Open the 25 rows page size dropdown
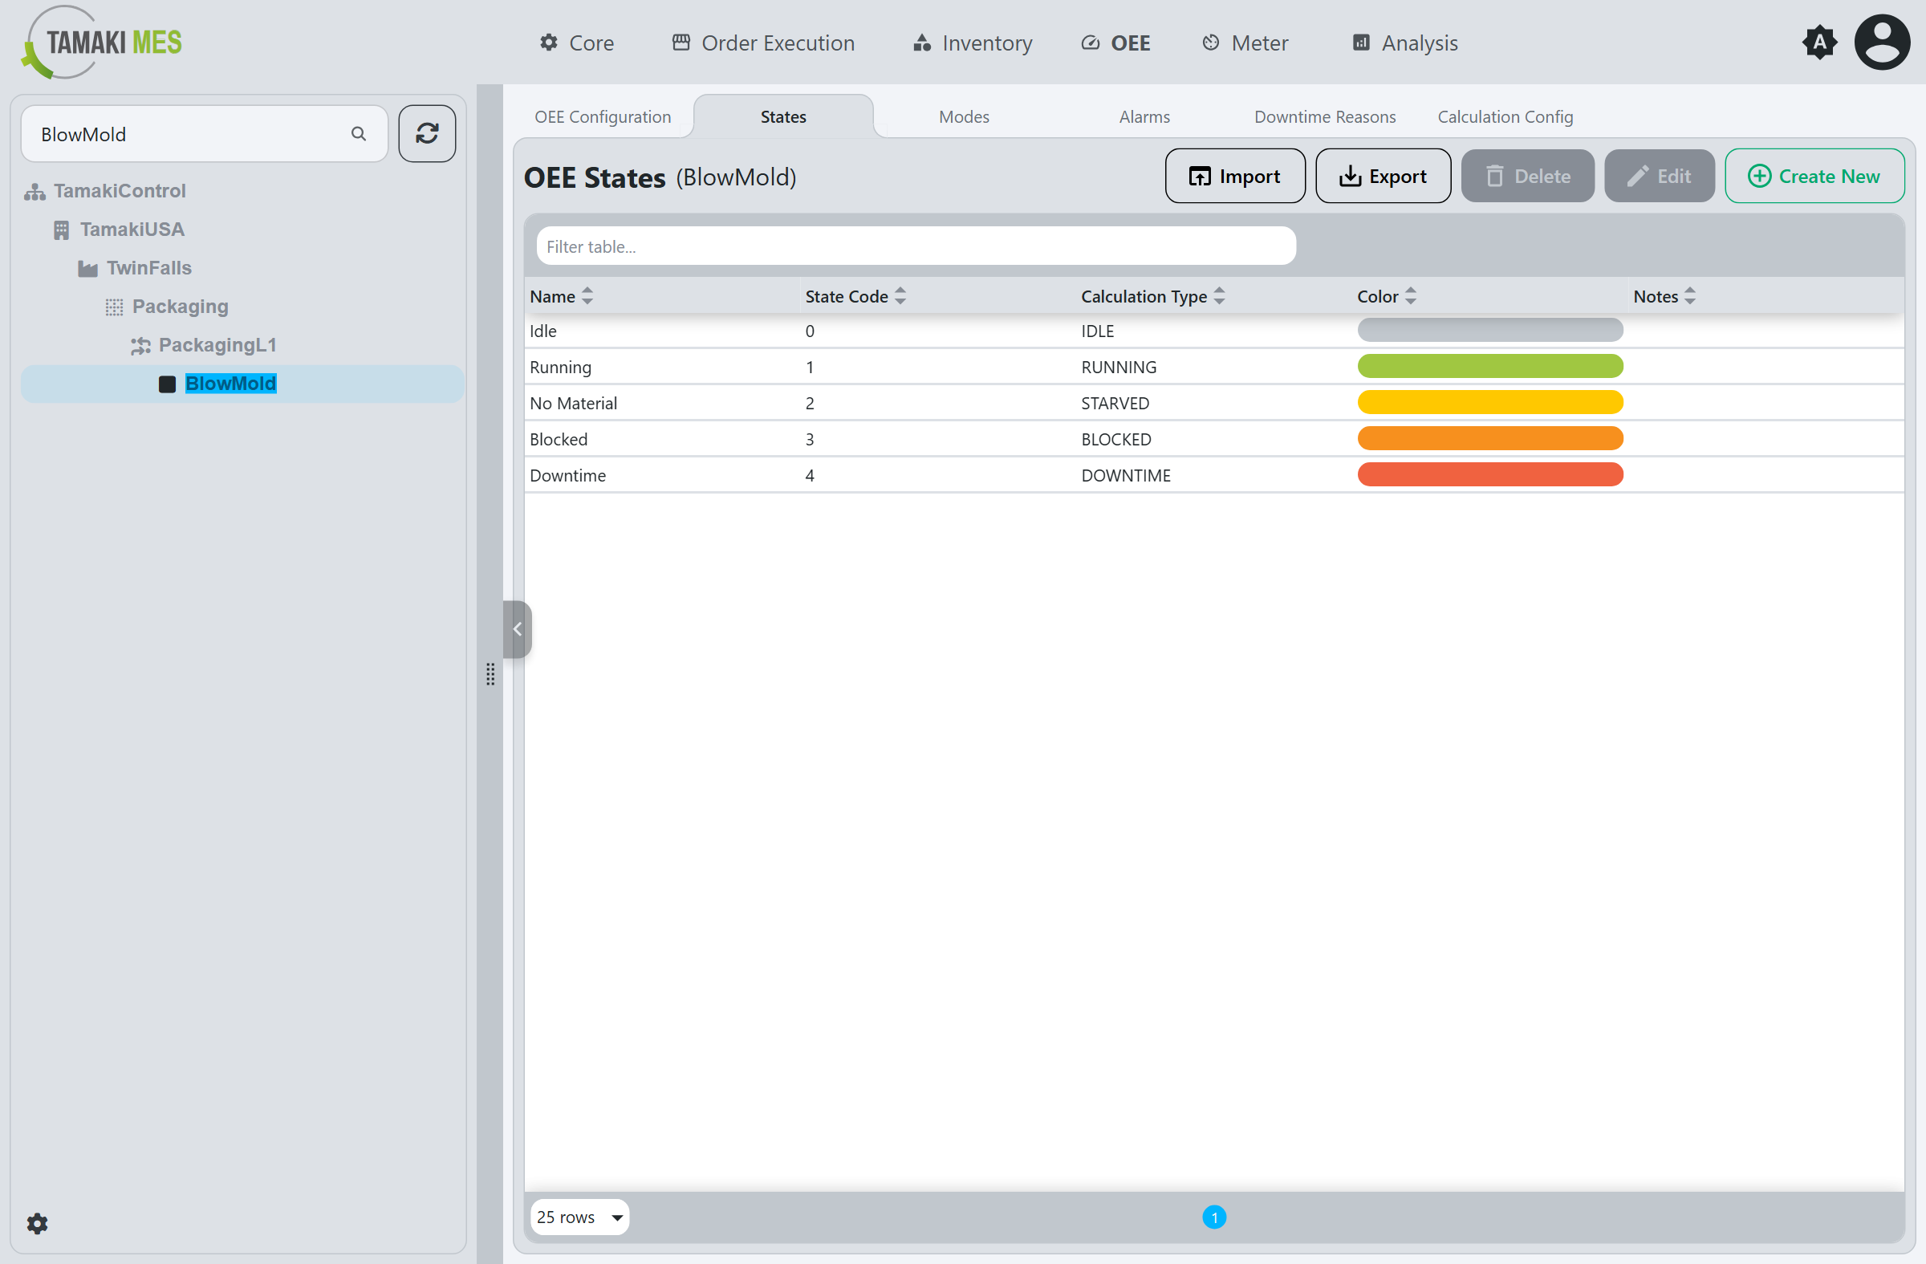1926x1264 pixels. pyautogui.click(x=579, y=1217)
